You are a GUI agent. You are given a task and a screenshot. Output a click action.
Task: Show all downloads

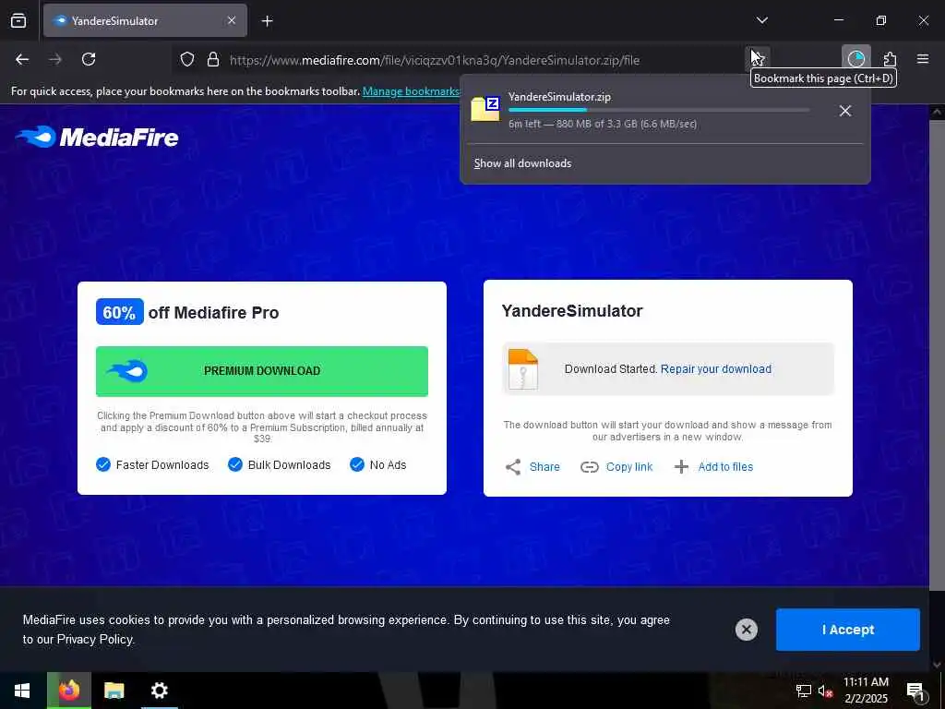[522, 163]
